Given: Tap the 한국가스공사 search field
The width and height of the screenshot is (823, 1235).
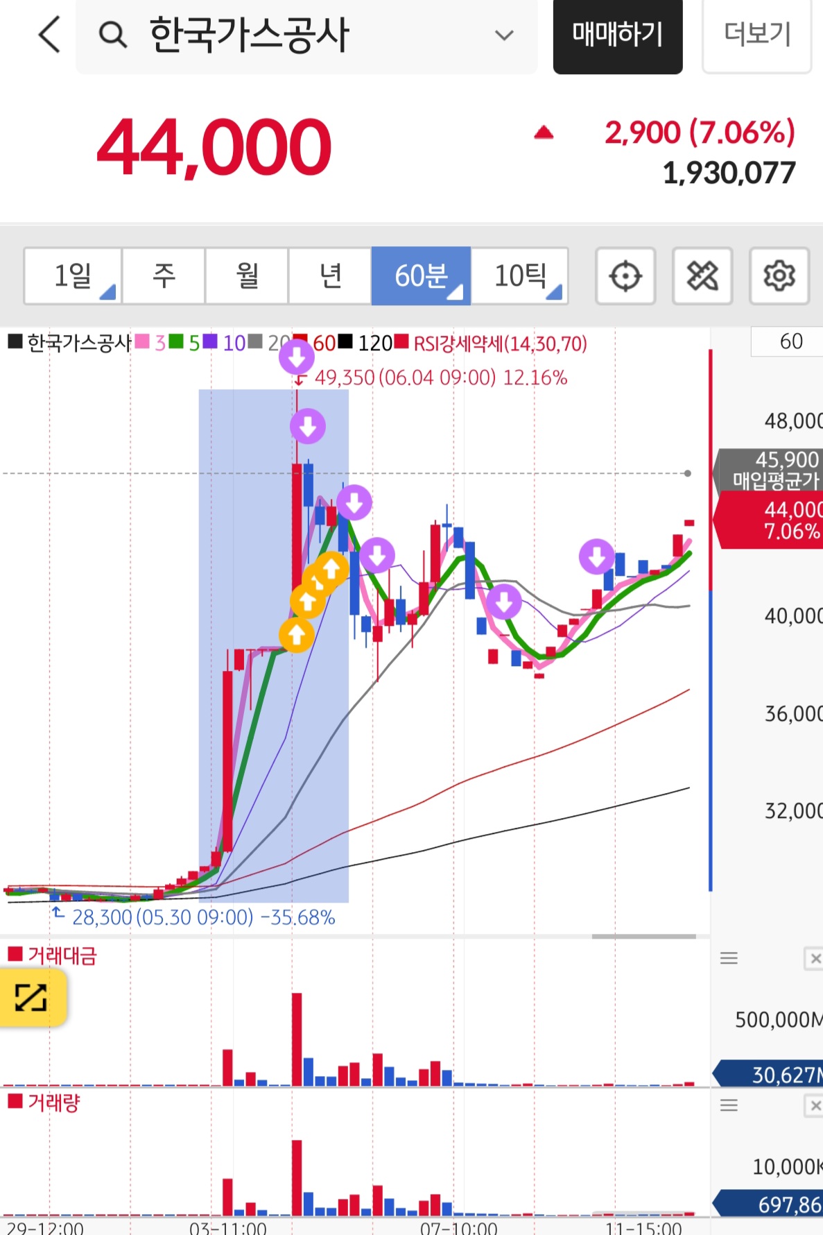Looking at the screenshot, I should pos(306,35).
